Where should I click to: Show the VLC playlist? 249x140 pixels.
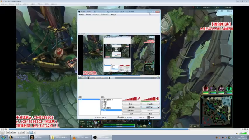(x=28, y=133)
